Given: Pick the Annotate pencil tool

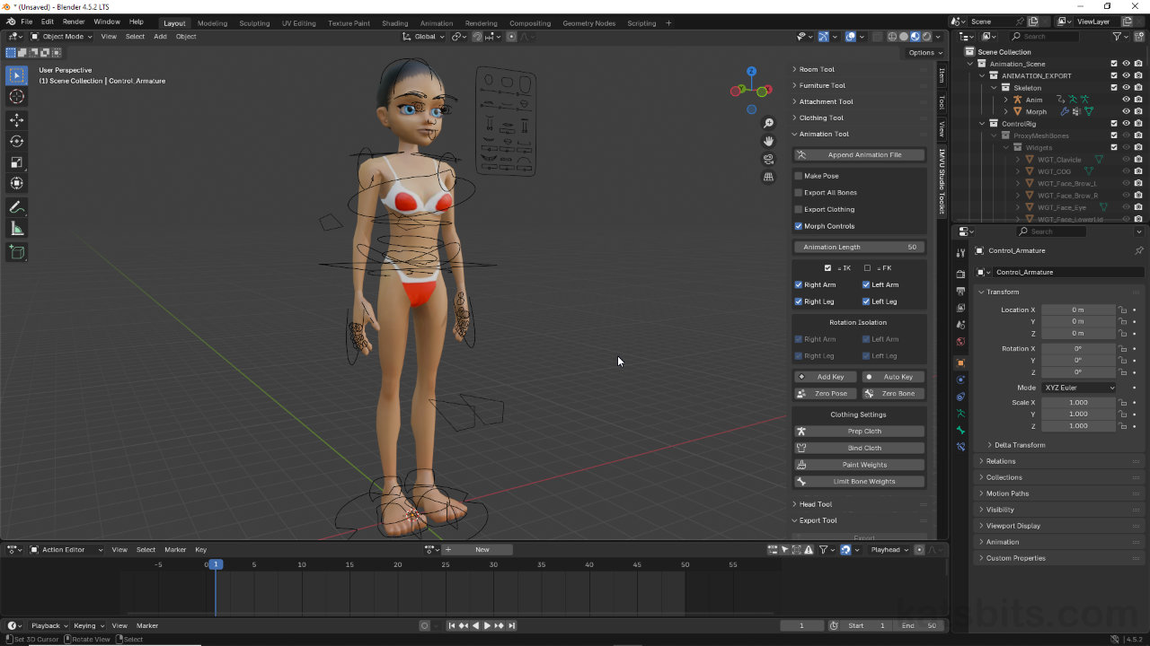Looking at the screenshot, I should 16,207.
